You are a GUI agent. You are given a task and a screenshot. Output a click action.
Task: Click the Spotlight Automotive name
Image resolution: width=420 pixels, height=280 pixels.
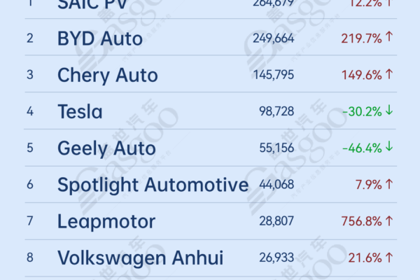point(153,185)
